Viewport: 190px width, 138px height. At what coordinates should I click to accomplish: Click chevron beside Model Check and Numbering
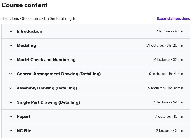(11, 60)
